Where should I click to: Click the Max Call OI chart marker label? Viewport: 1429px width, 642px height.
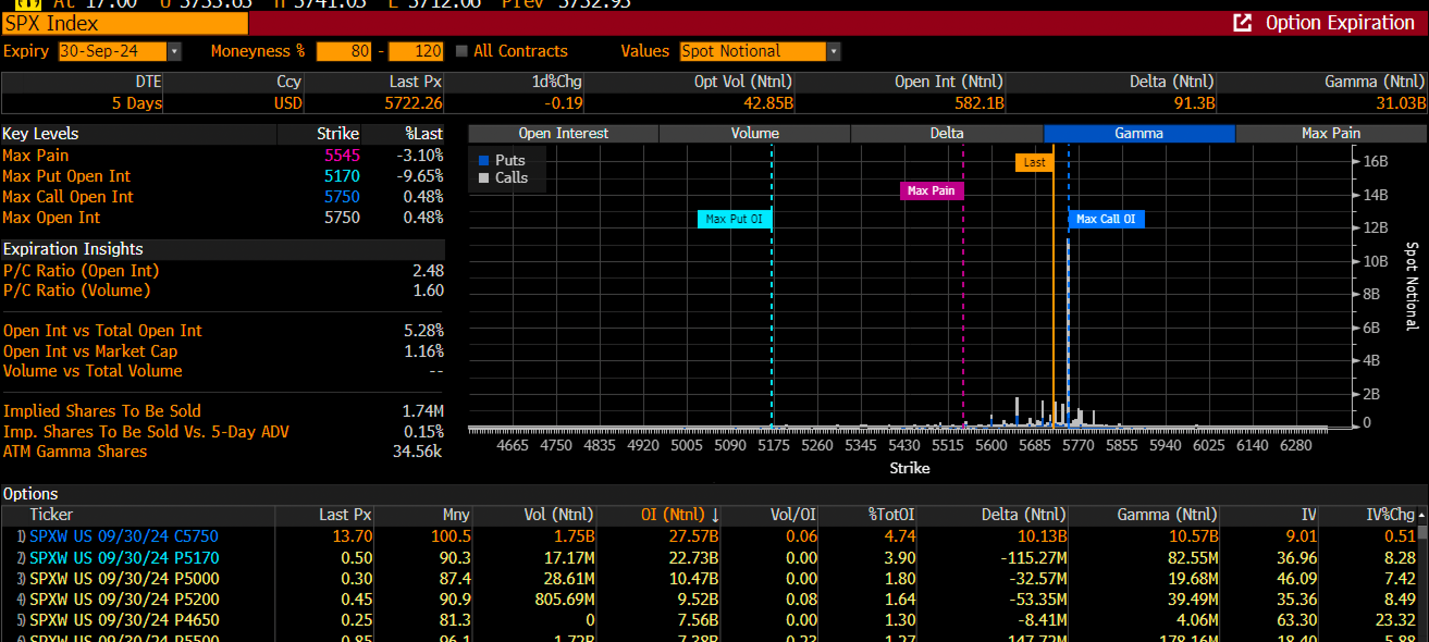click(x=1106, y=219)
